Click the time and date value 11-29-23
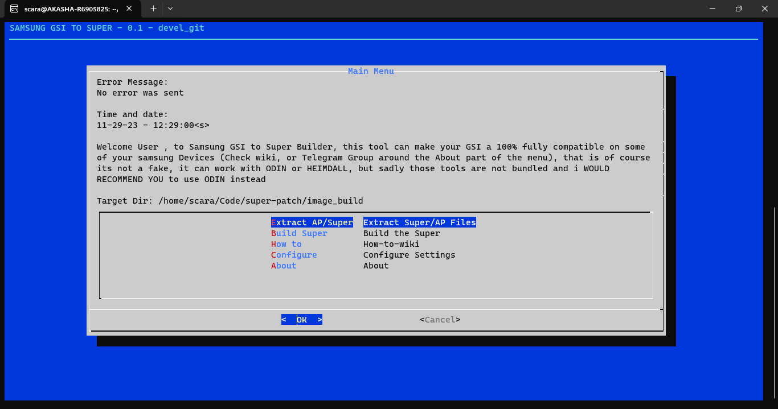Viewport: 778px width, 409px height. (x=153, y=125)
